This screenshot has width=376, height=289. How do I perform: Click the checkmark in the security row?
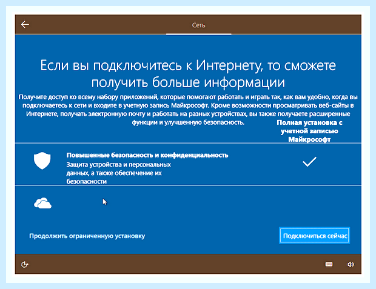pos(309,162)
